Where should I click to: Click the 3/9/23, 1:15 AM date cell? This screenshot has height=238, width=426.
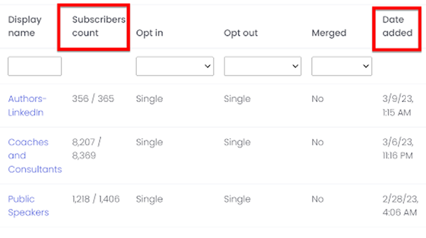pos(398,105)
